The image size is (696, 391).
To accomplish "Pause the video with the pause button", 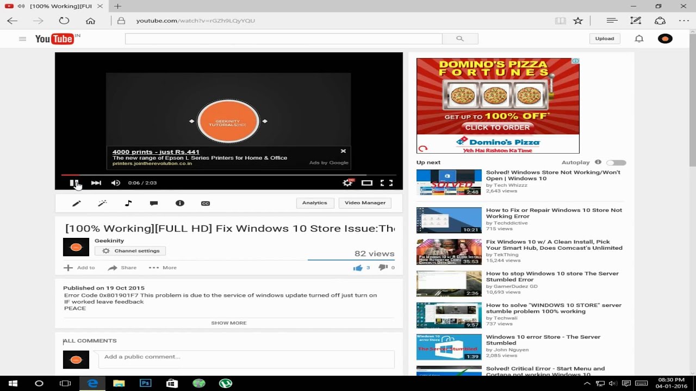I will point(73,183).
